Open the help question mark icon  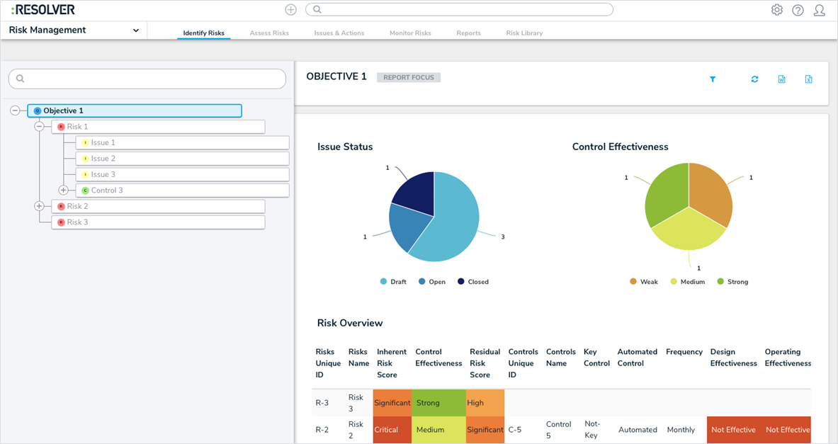click(x=798, y=10)
